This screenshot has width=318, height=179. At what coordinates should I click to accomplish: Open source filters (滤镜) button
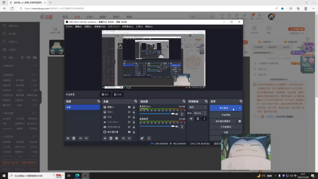tap(118, 94)
